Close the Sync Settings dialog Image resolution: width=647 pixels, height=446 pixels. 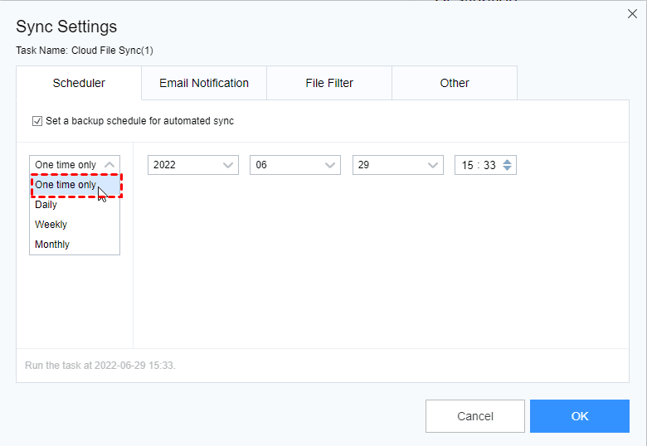click(632, 14)
